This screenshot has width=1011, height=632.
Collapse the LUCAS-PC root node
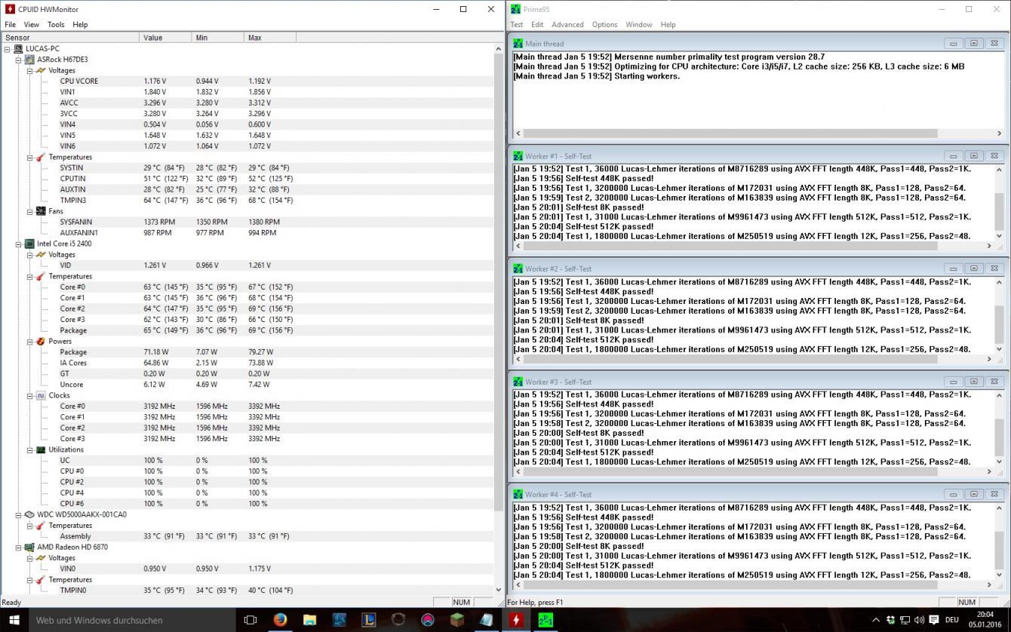coord(8,49)
